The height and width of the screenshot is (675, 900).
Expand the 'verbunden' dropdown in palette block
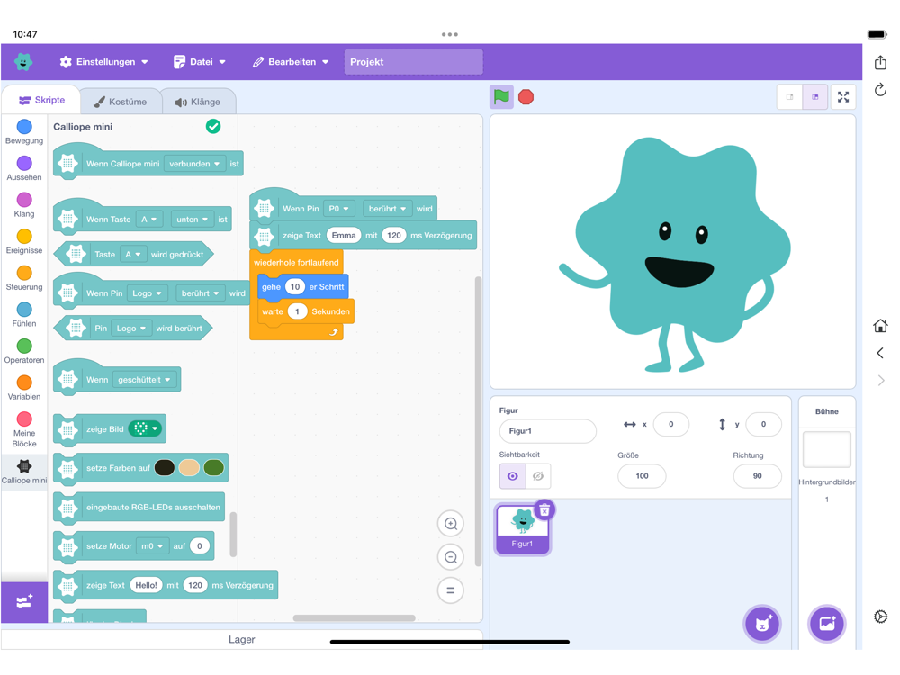pos(194,164)
